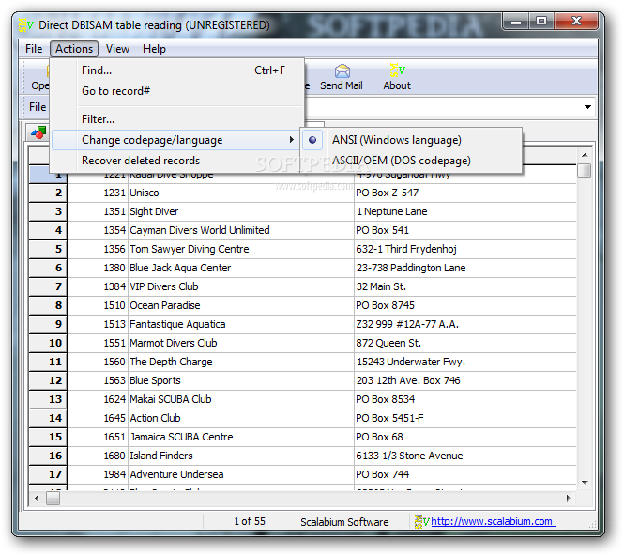Click Makai SCUBA Club cell

tap(241, 399)
